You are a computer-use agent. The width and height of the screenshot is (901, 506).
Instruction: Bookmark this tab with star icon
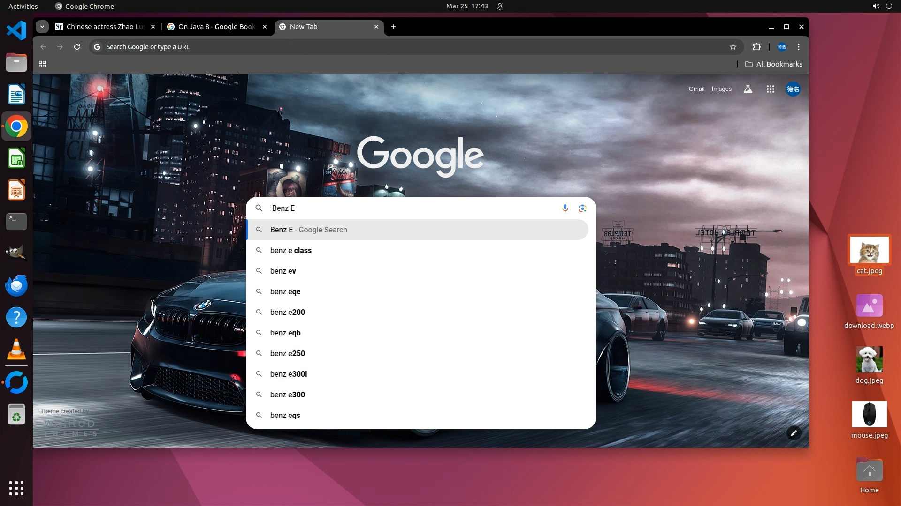click(733, 47)
